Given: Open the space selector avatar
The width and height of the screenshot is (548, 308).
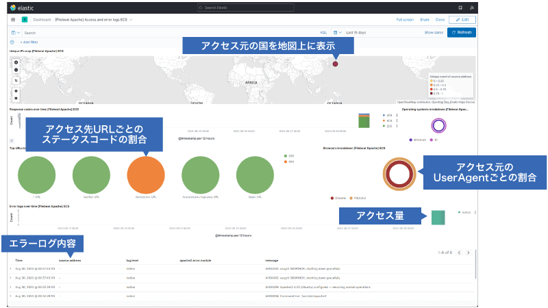Looking at the screenshot, I should click(25, 20).
